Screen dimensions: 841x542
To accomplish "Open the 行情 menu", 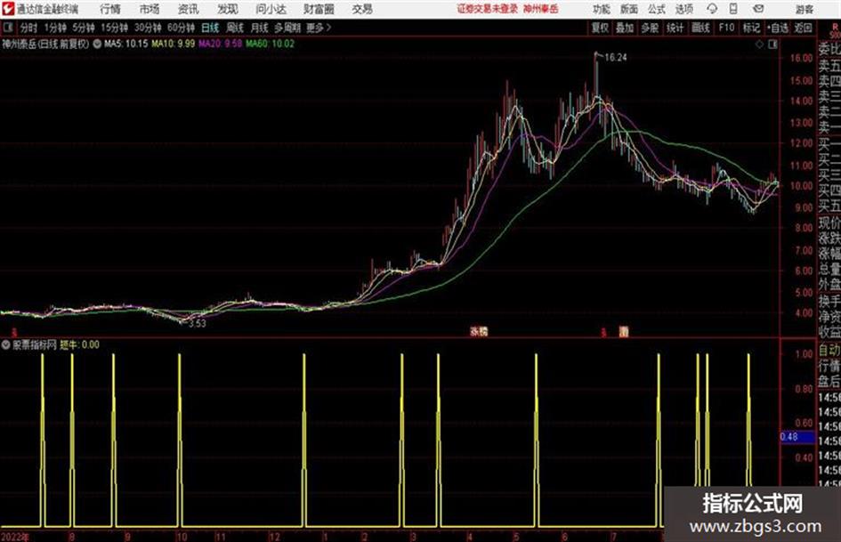I will (110, 9).
